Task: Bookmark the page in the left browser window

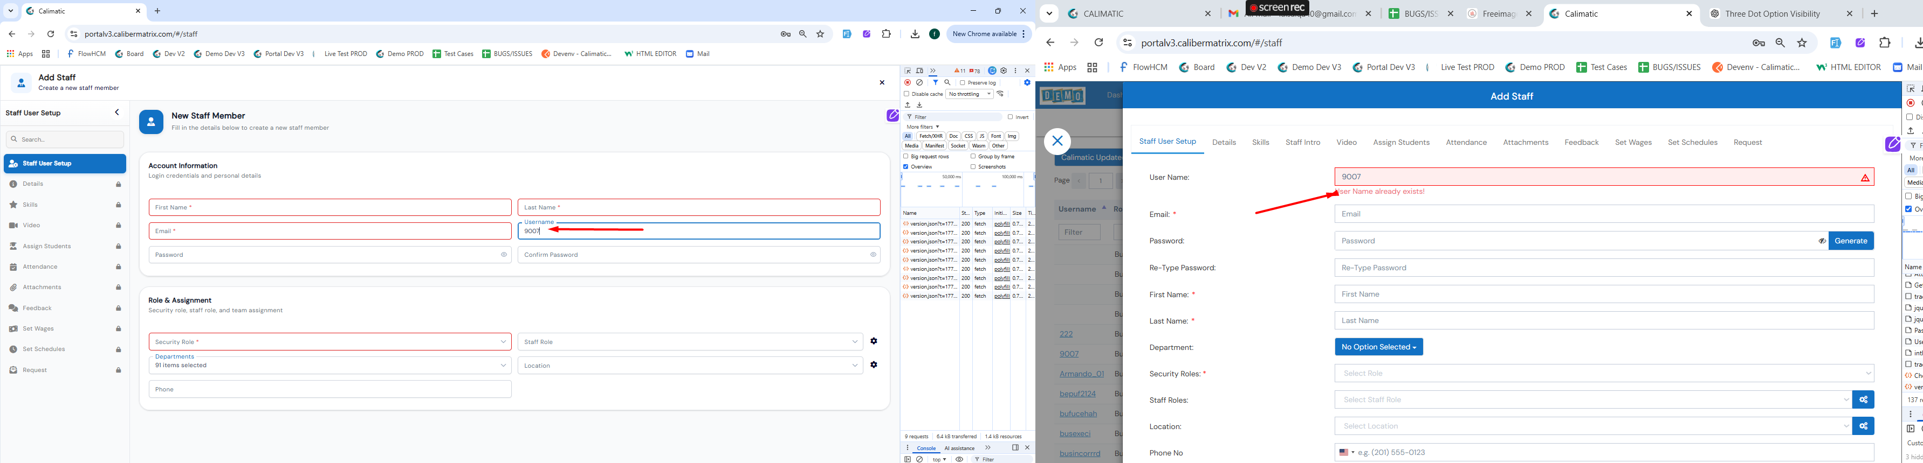Action: tap(820, 34)
